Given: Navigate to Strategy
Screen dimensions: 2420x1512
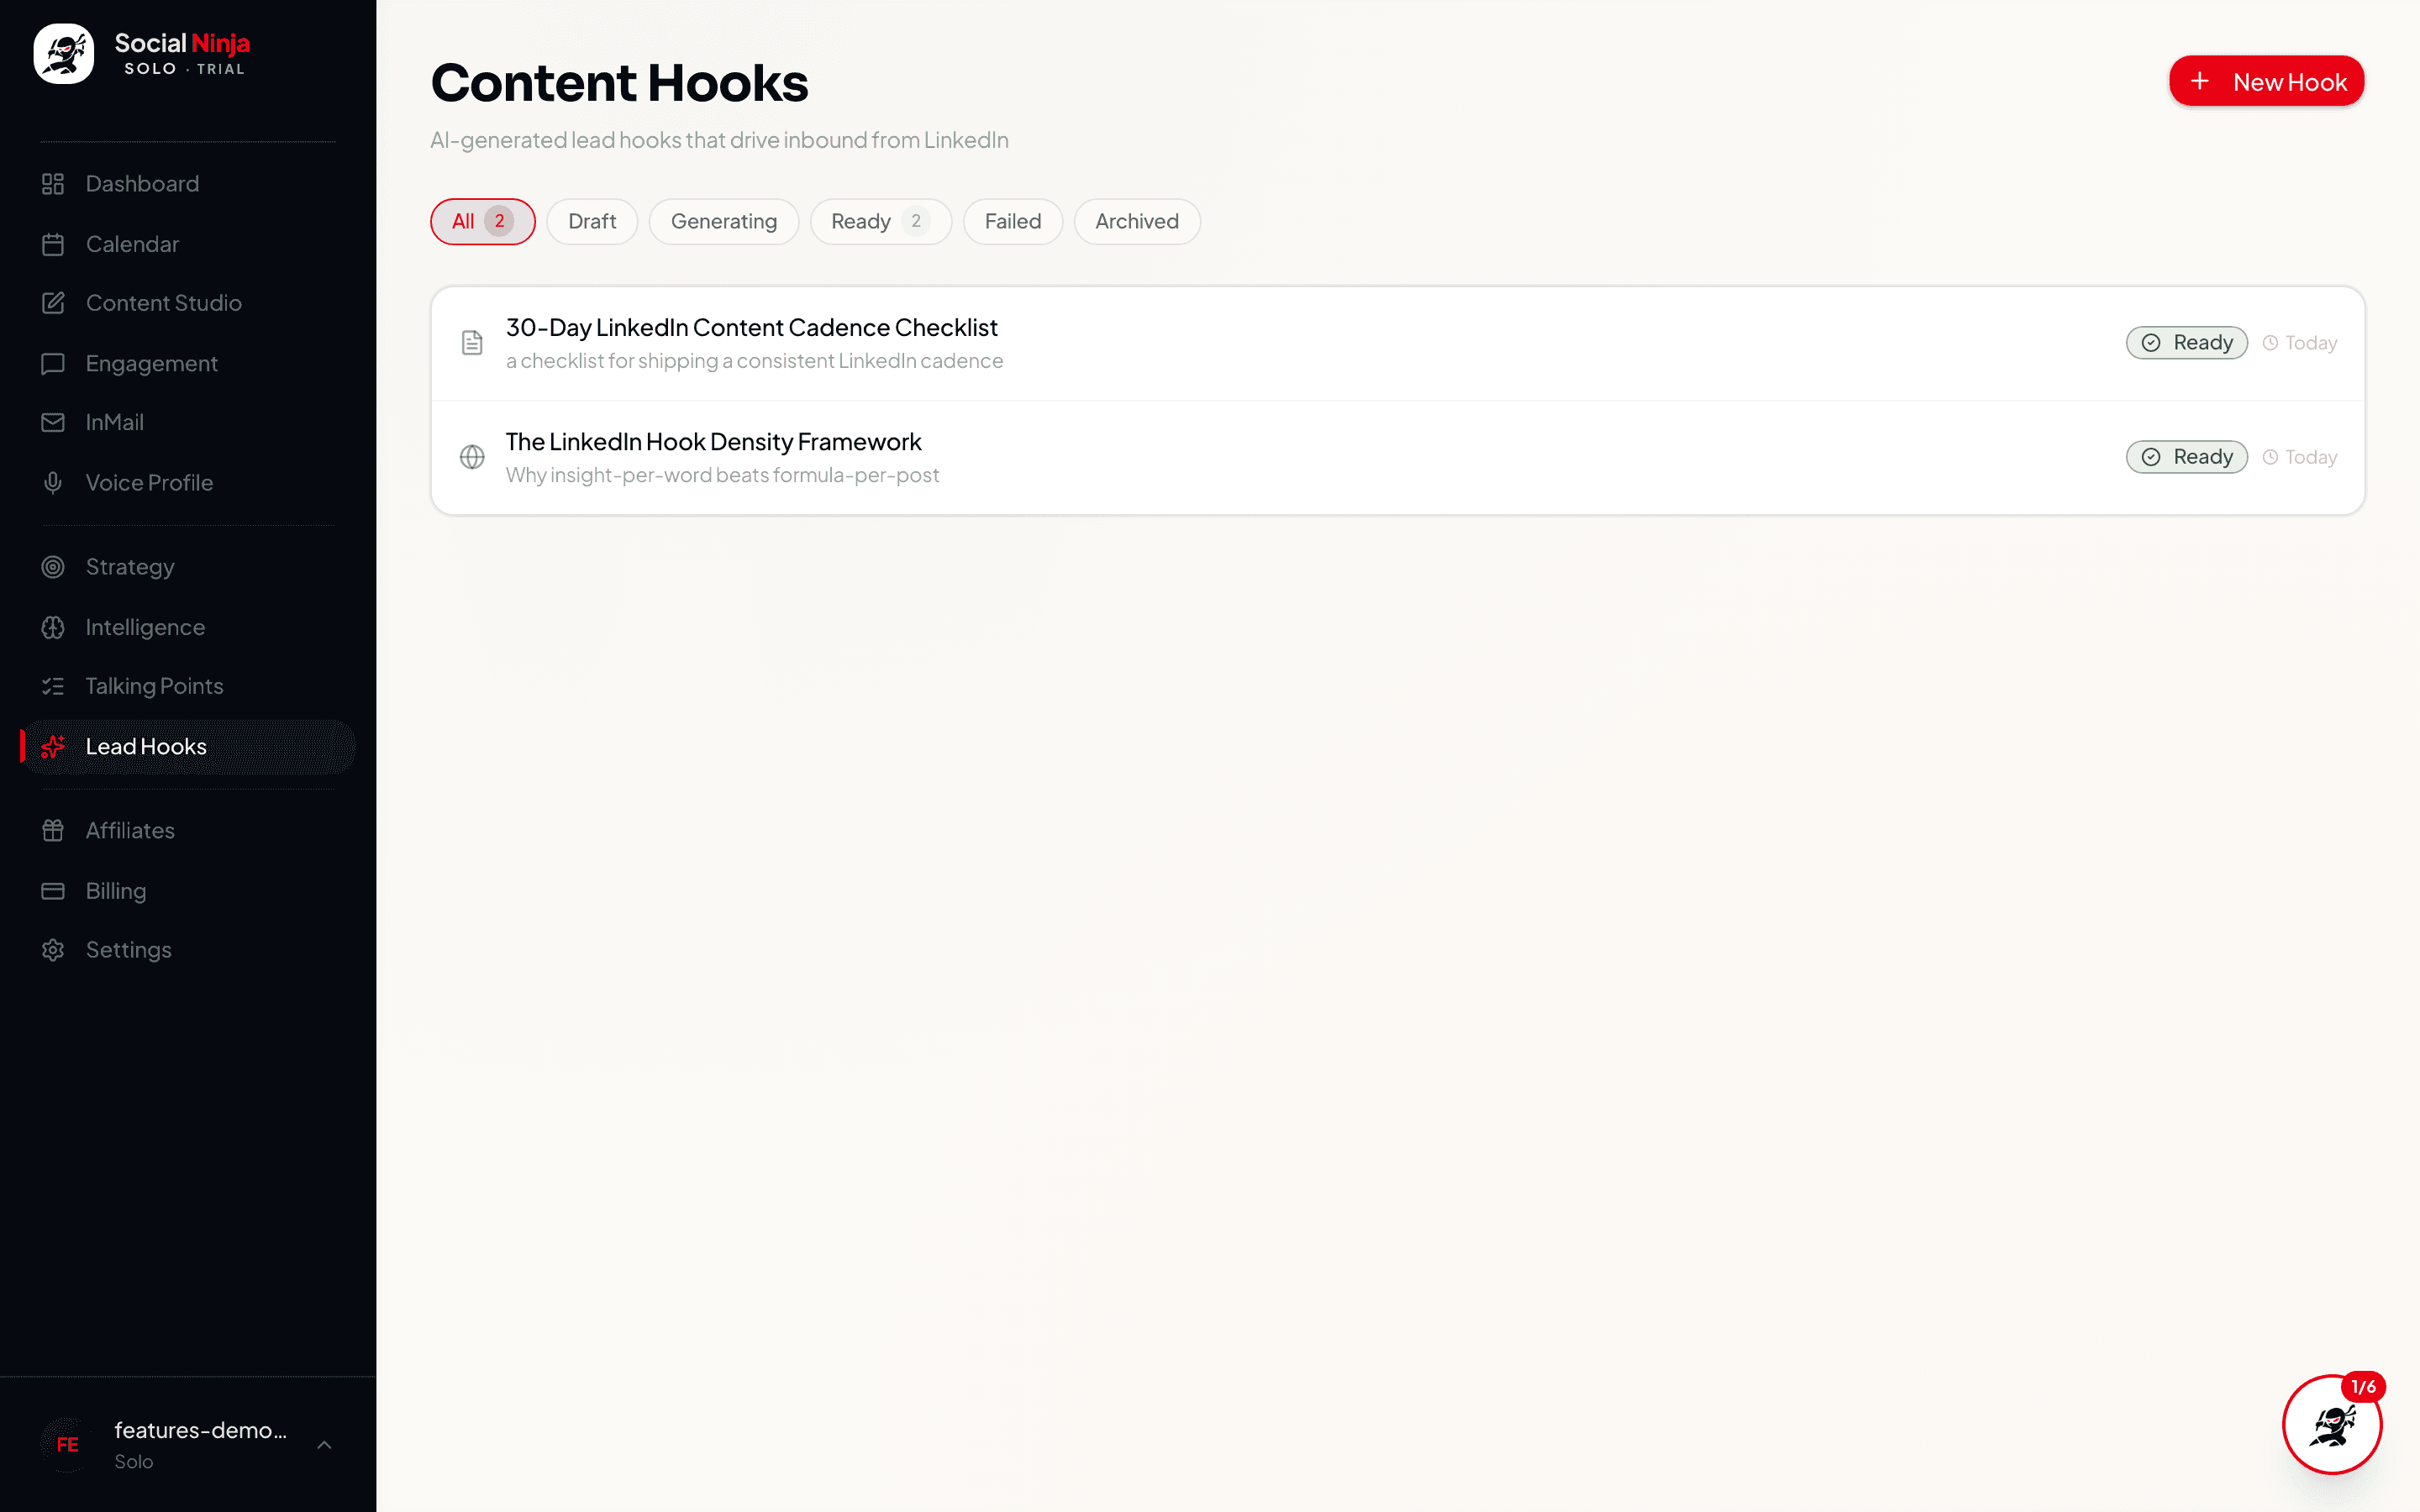Looking at the screenshot, I should tap(188, 567).
